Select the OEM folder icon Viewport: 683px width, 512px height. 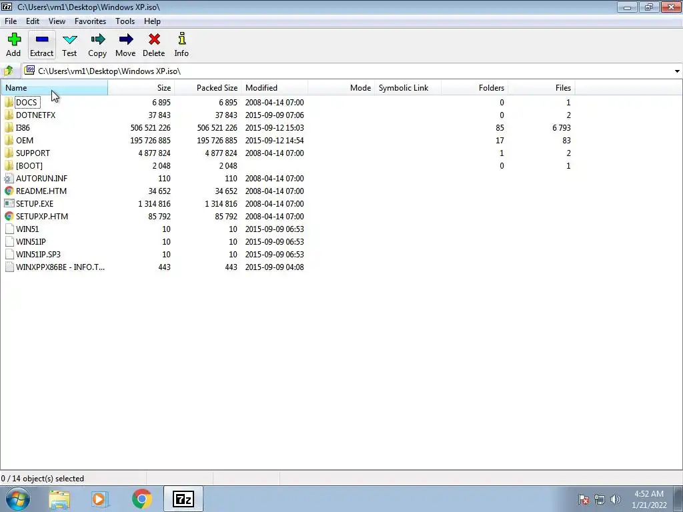9,140
